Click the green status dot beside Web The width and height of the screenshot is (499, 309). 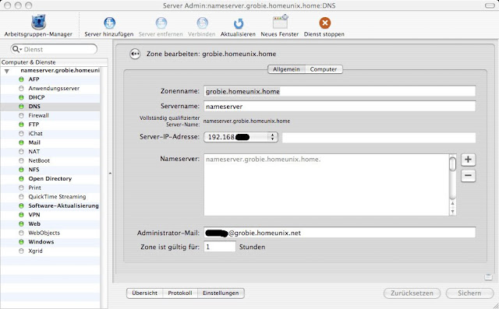pyautogui.click(x=21, y=223)
